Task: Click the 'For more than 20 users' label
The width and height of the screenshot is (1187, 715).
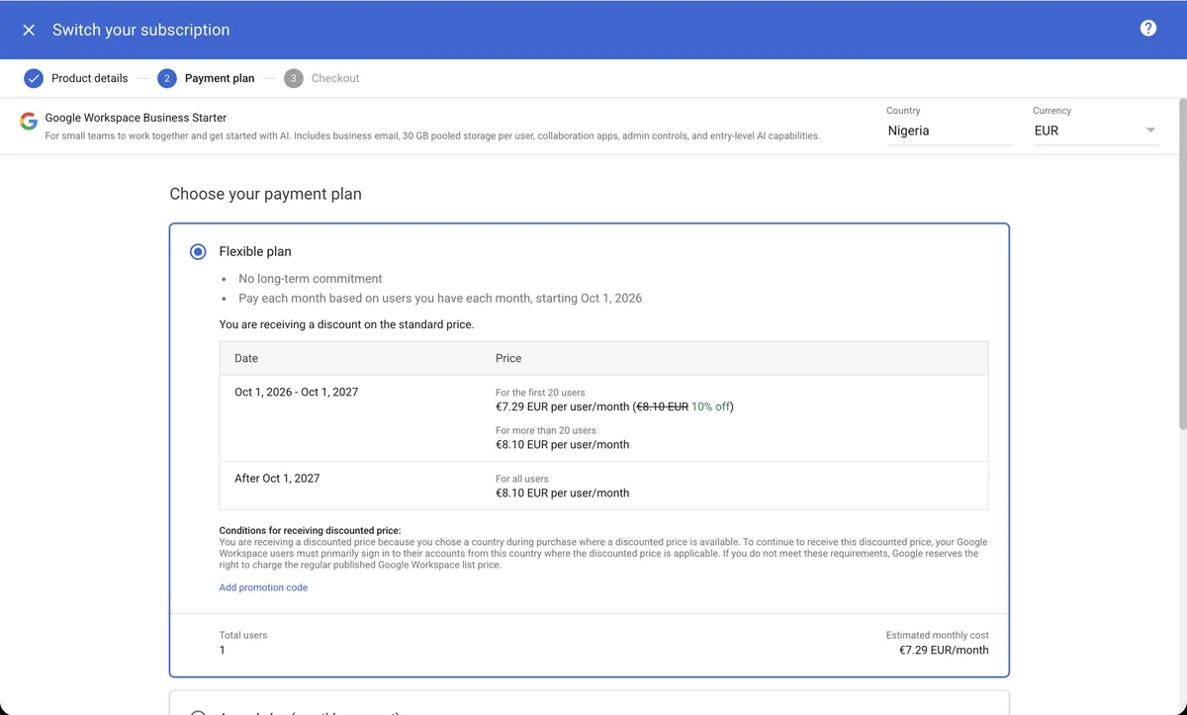Action: (546, 430)
